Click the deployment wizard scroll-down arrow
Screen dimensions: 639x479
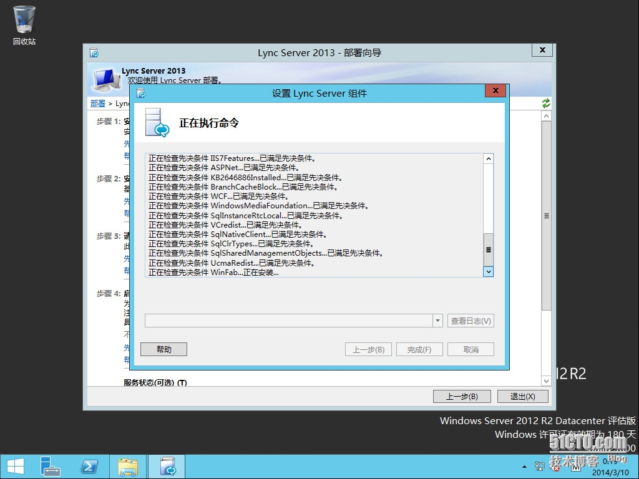point(547,381)
